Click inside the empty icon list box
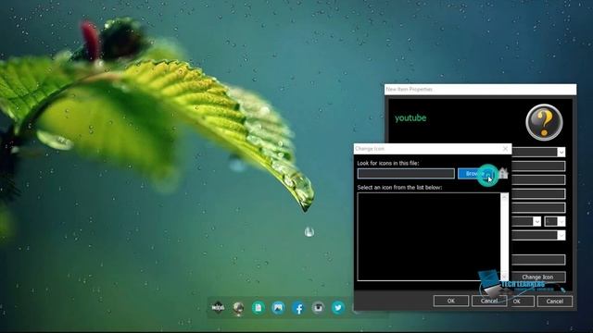Image resolution: width=593 pixels, height=333 pixels. point(429,237)
